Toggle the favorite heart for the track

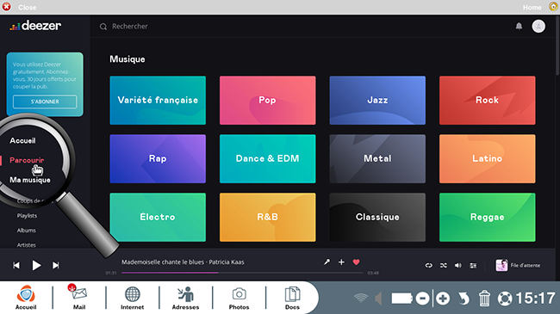coord(356,262)
